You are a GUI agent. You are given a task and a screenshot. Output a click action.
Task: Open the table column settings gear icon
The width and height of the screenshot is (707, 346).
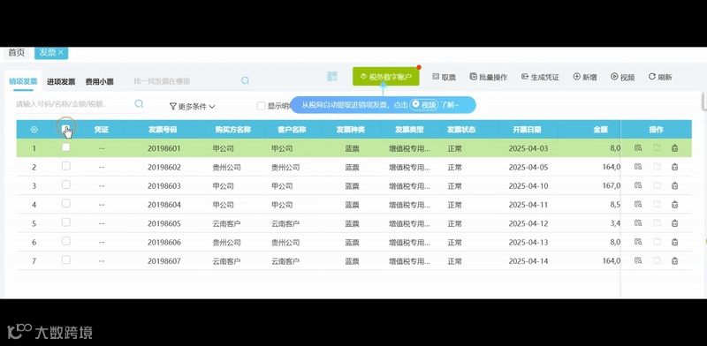tap(34, 130)
